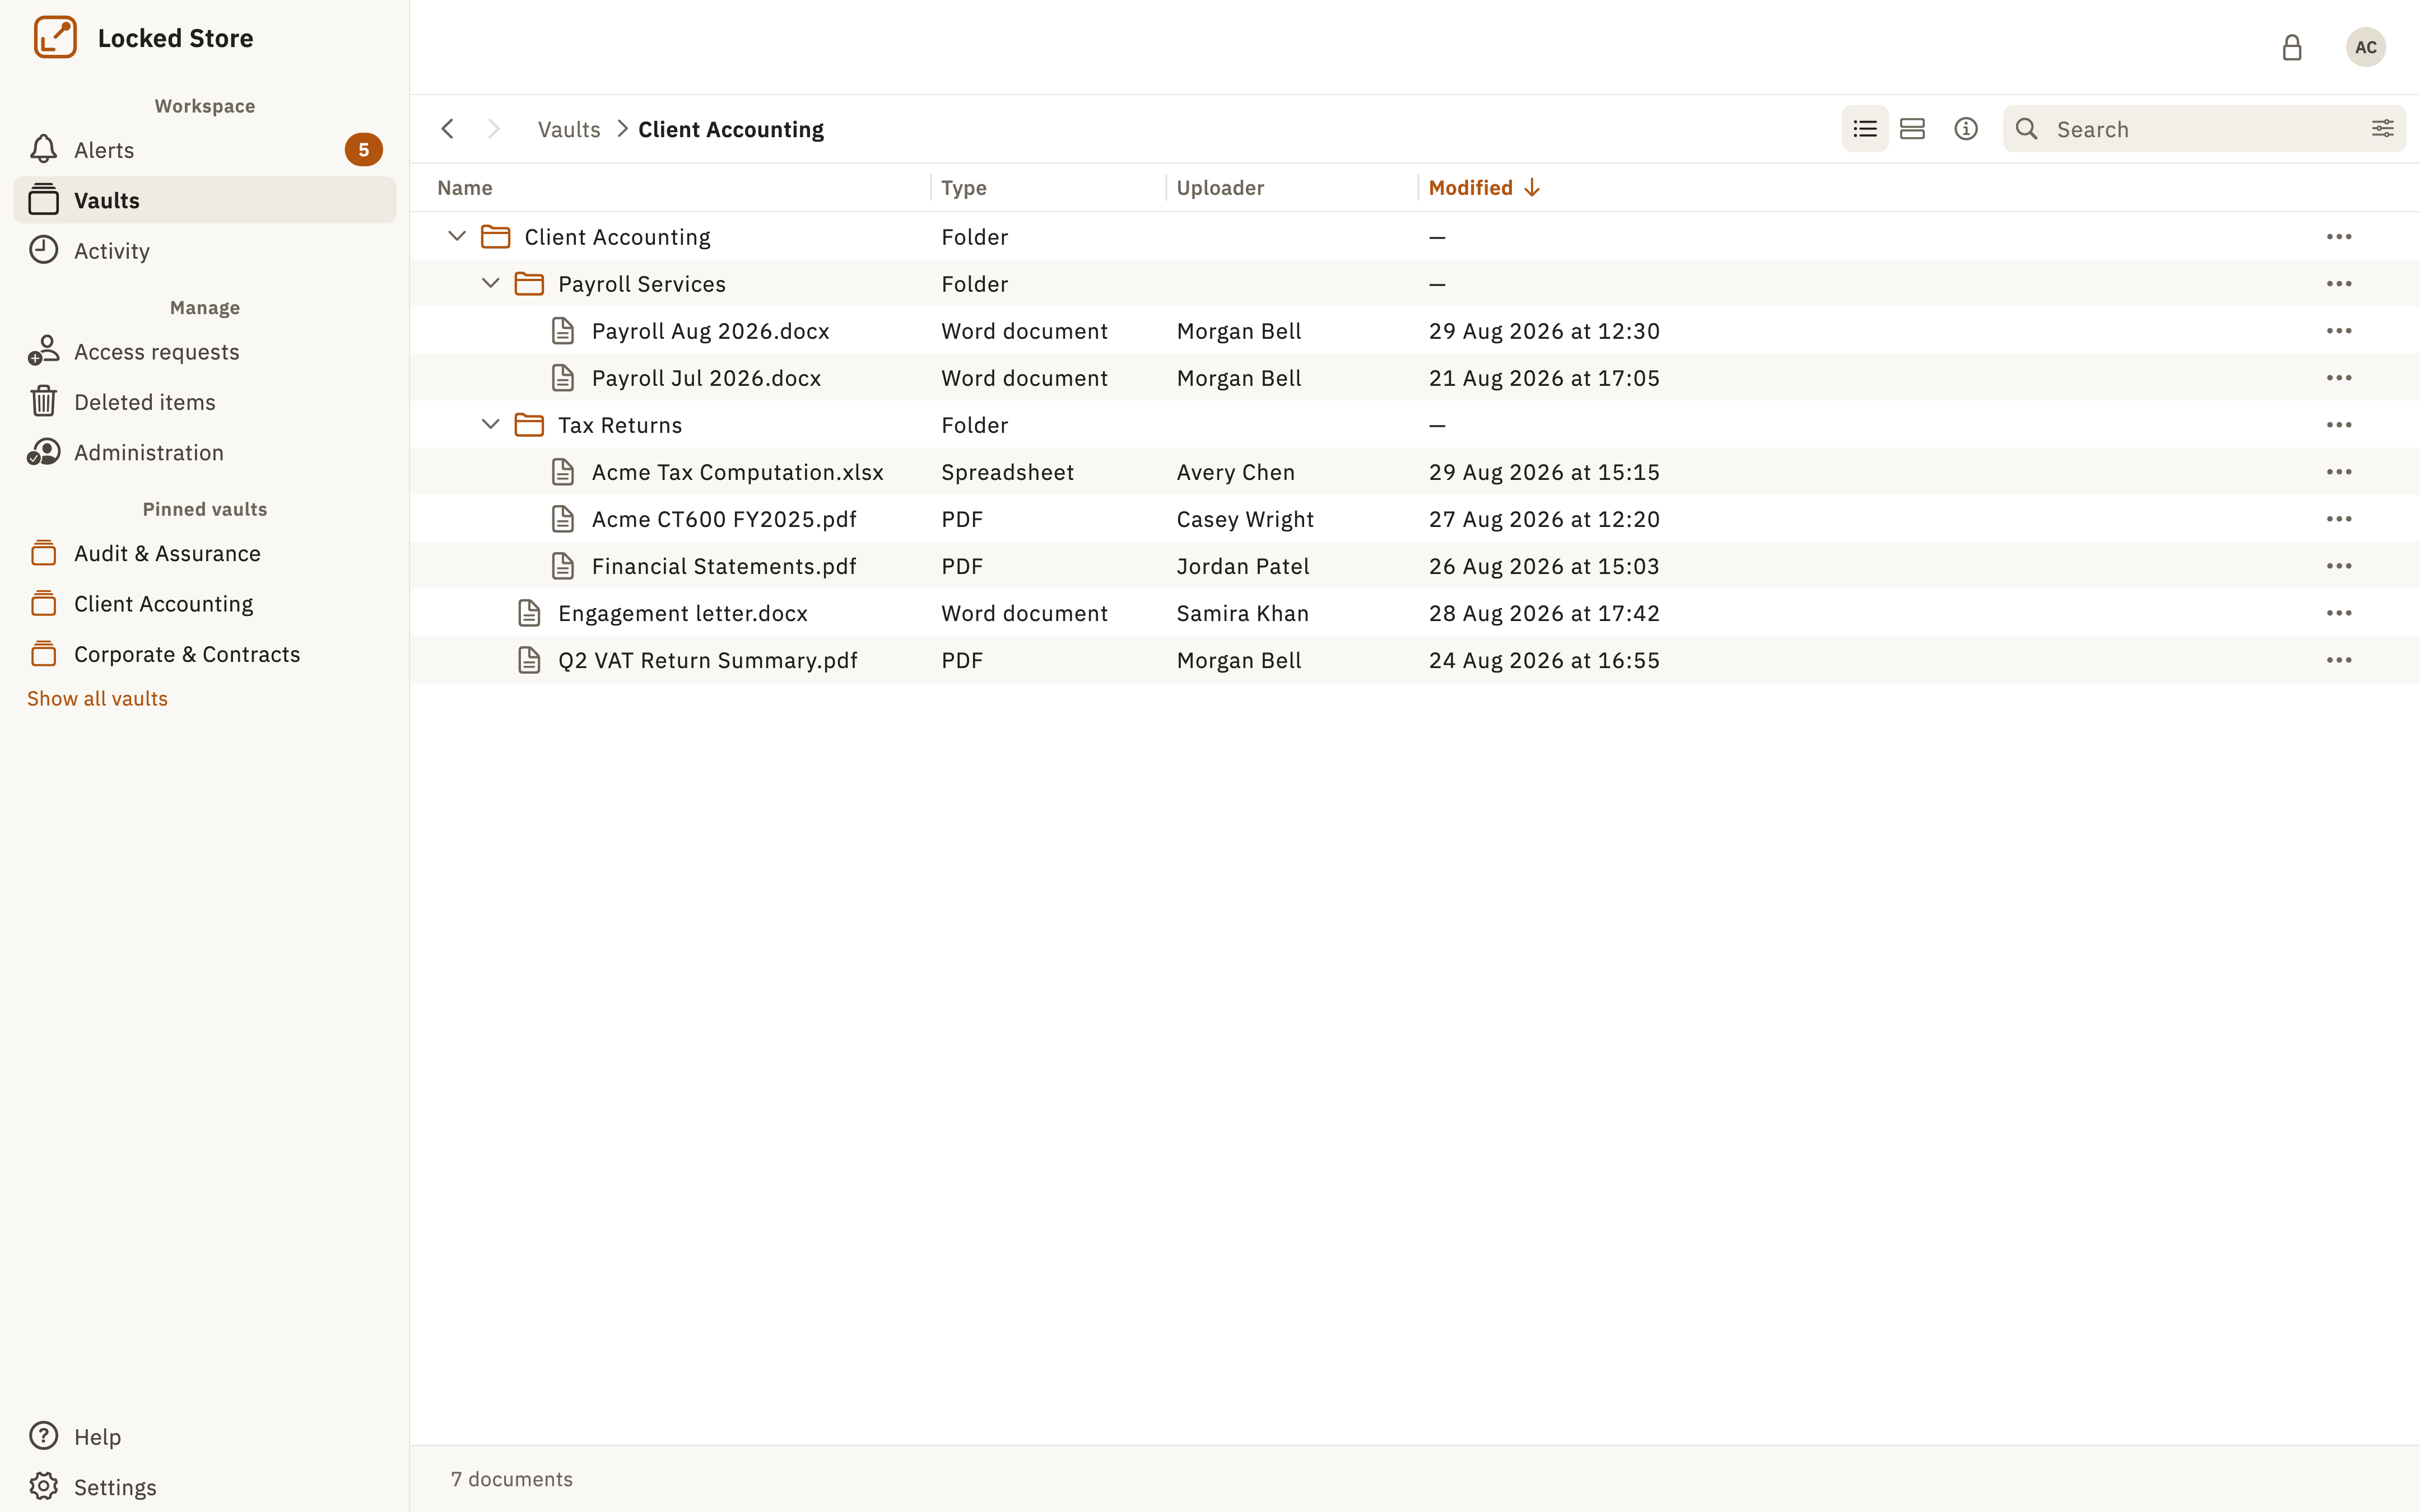
Task: Open Help at sidebar bottom
Action: point(205,1437)
